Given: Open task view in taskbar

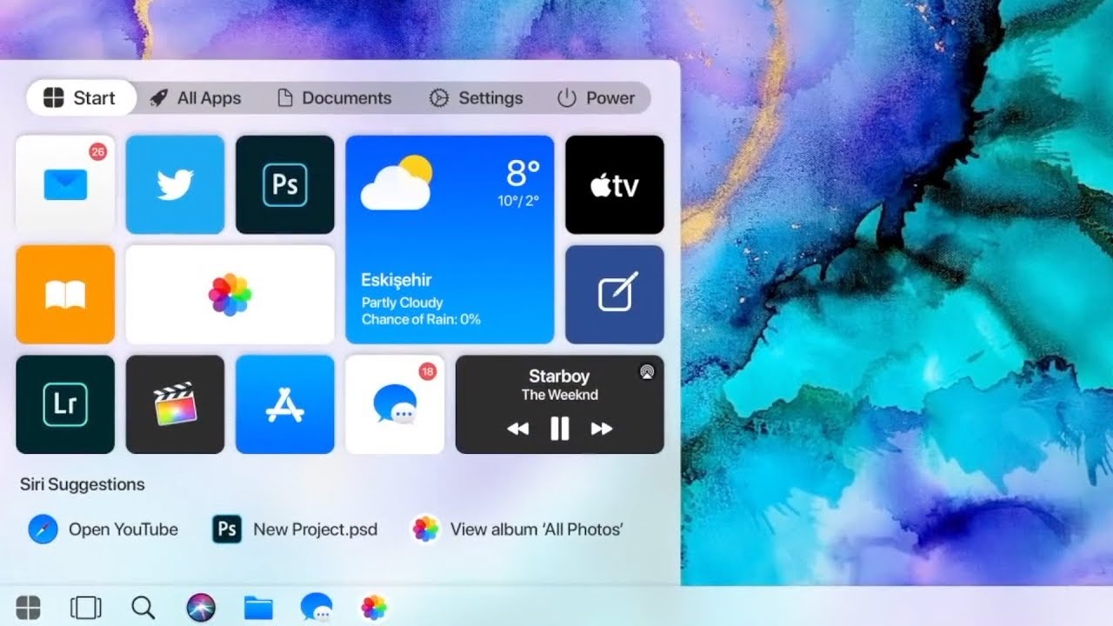Looking at the screenshot, I should tap(86, 607).
